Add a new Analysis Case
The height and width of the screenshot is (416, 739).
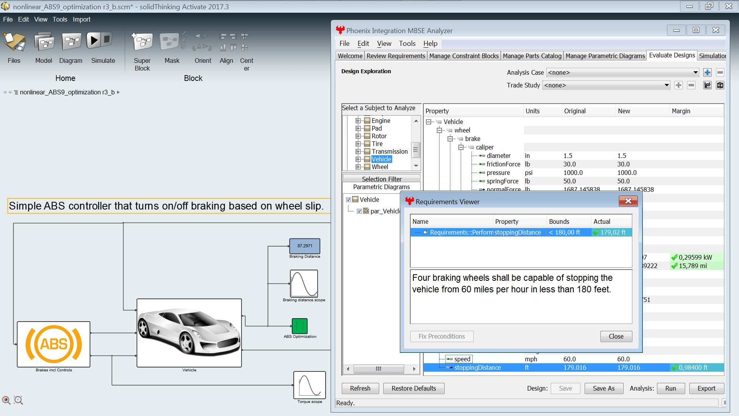[x=707, y=72]
